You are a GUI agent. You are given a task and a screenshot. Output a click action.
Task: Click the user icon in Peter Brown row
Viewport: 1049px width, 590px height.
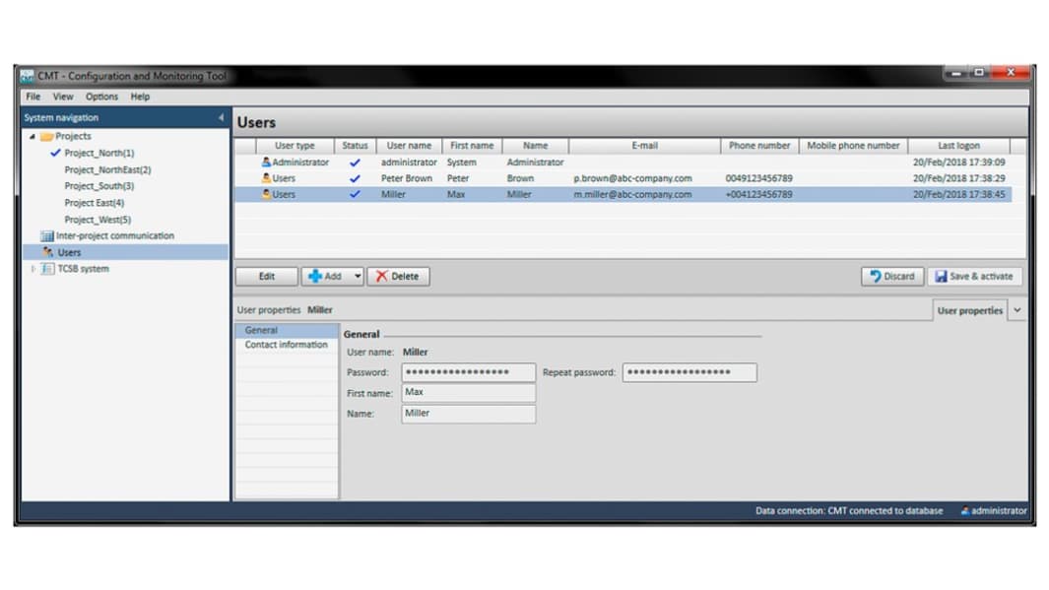tap(266, 178)
